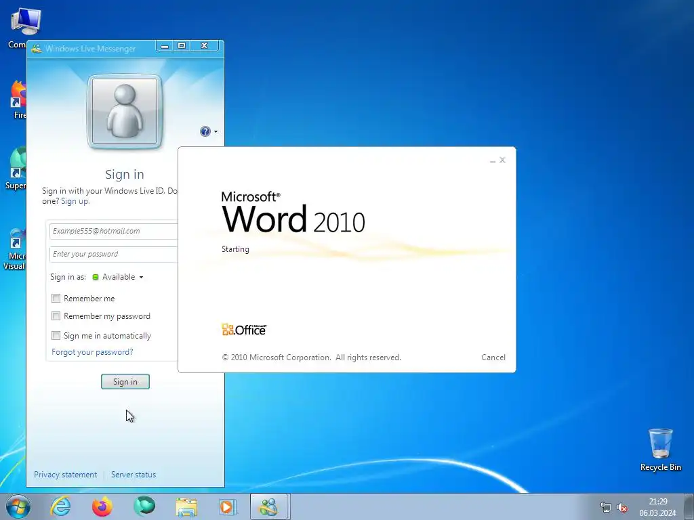The width and height of the screenshot is (694, 520).
Task: Open the green globe browser taskbar icon
Action: (x=144, y=506)
